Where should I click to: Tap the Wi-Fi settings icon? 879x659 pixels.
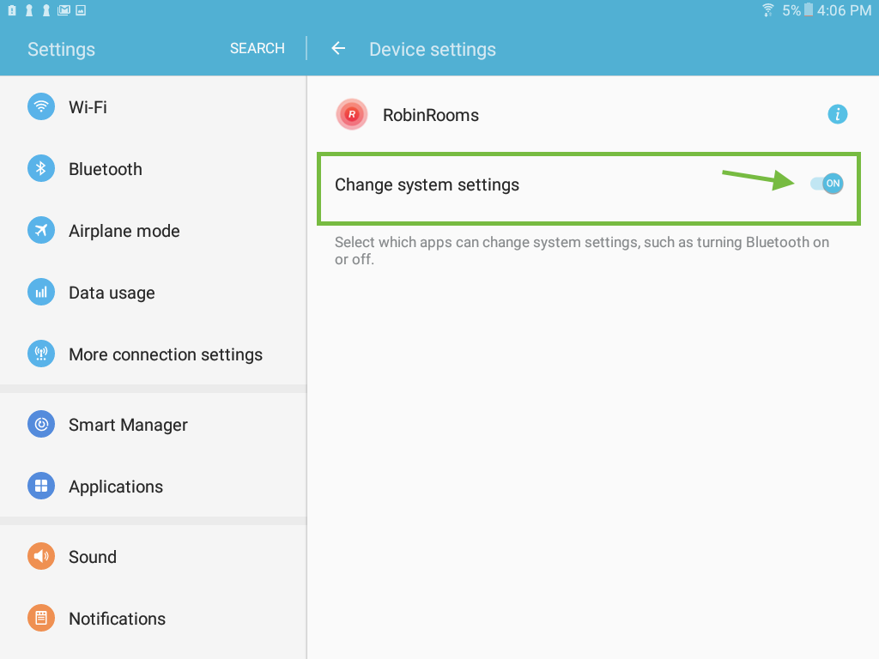(41, 106)
